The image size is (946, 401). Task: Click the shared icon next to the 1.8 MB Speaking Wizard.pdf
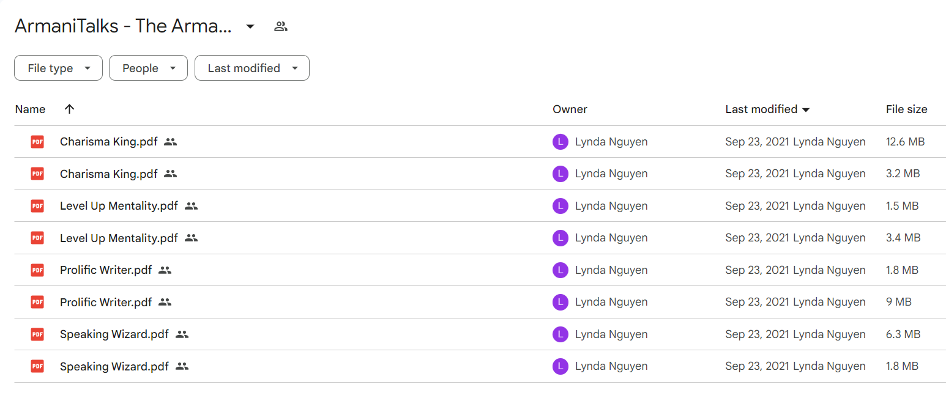click(182, 366)
